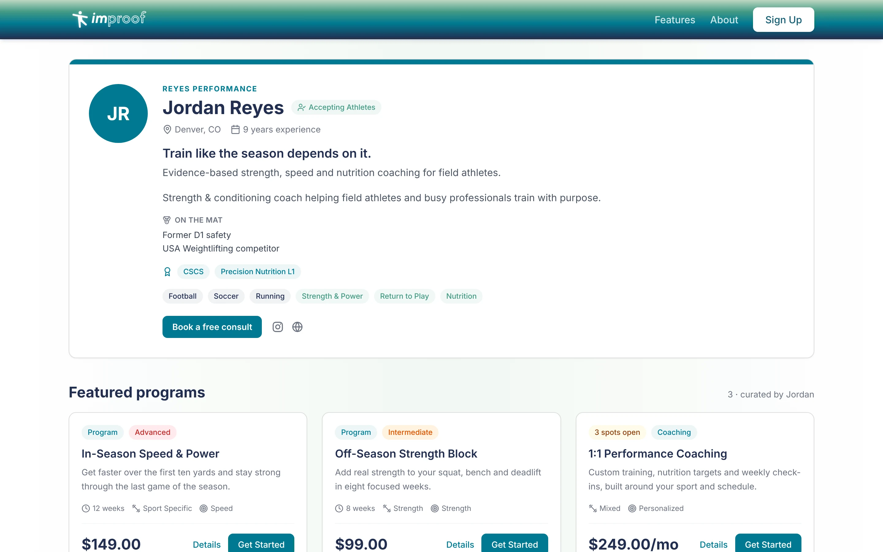Click the target icon beside Speed
883x552 pixels.
pyautogui.click(x=204, y=508)
